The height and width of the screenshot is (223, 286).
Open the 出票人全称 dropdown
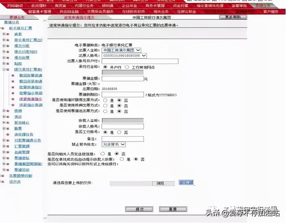click(x=121, y=50)
